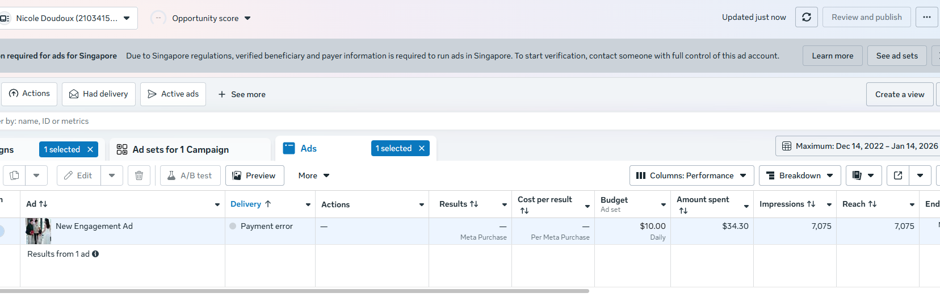The height and width of the screenshot is (297, 940).
Task: Click the refresh data icon
Action: tap(806, 18)
